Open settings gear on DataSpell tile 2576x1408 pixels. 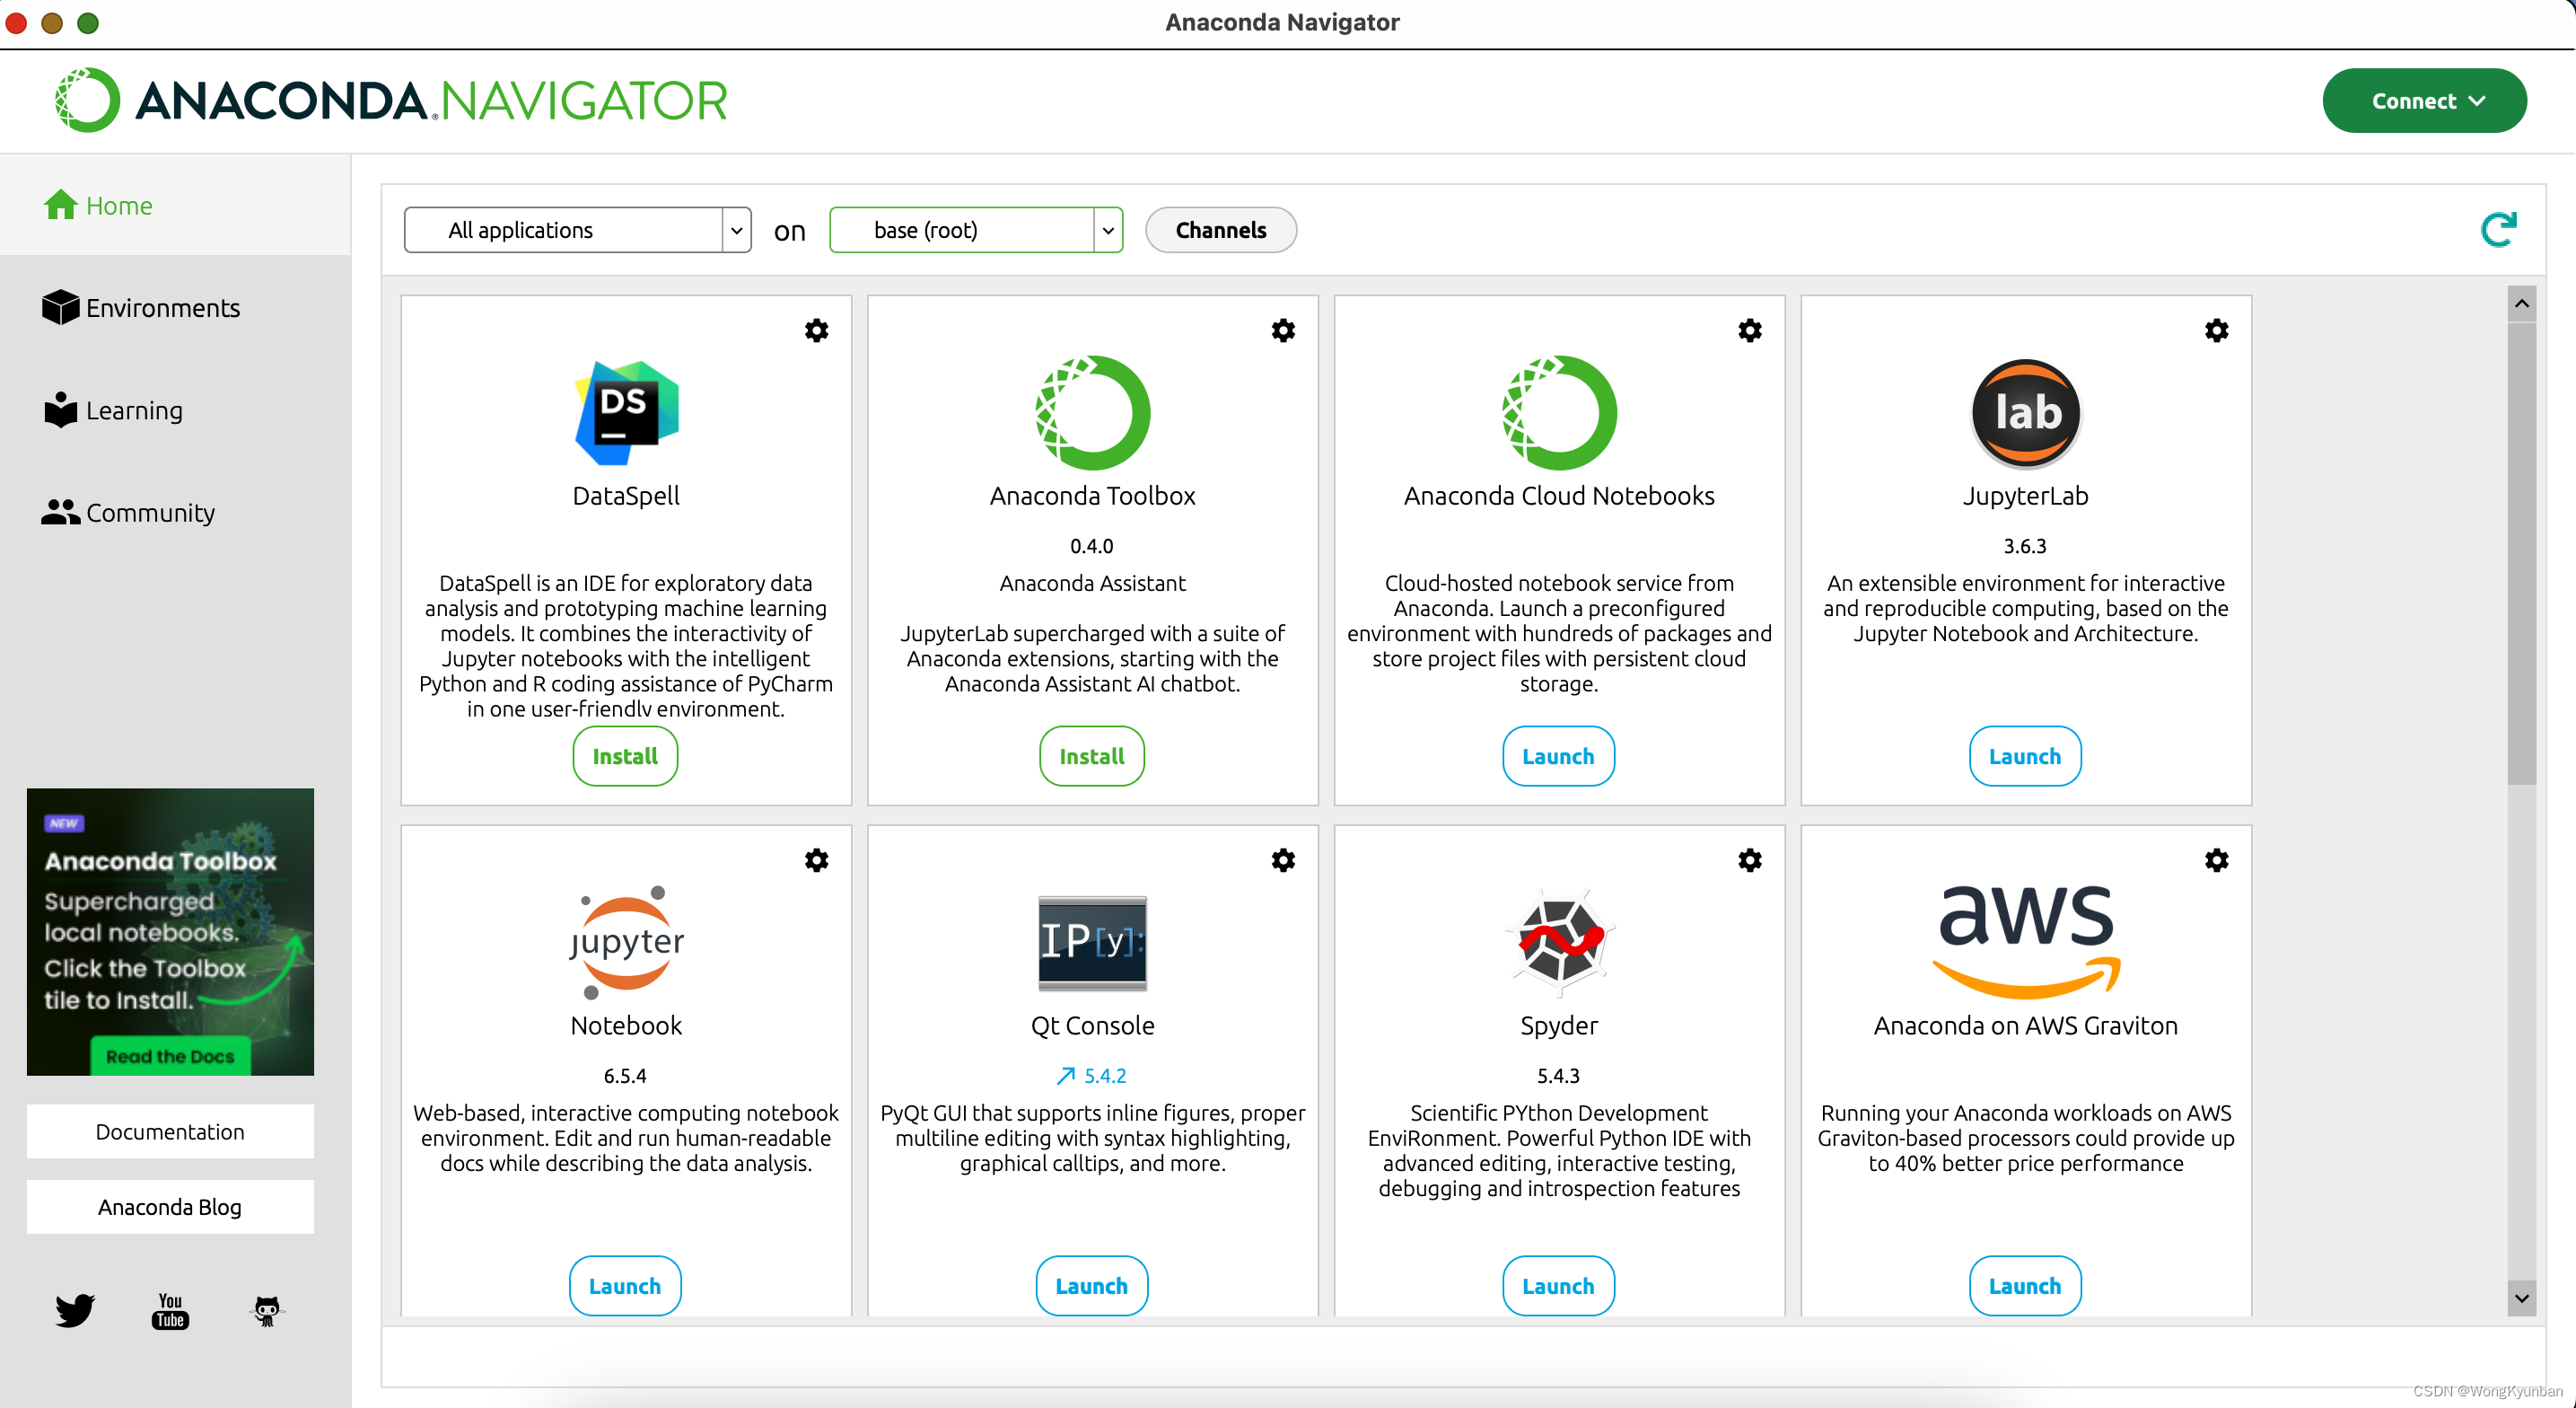(x=816, y=330)
